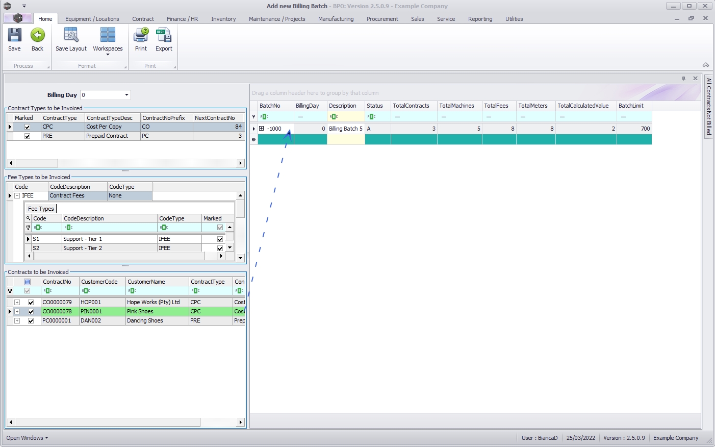Collapse the IFEE fee type row
The image size is (715, 447).
coord(17,196)
